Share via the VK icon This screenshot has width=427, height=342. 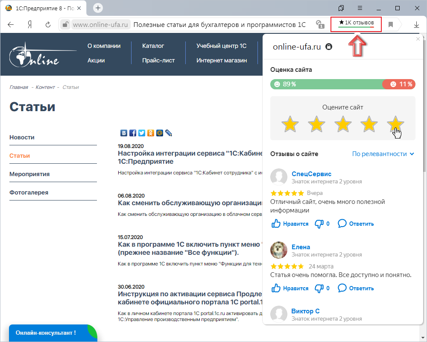coord(124,133)
